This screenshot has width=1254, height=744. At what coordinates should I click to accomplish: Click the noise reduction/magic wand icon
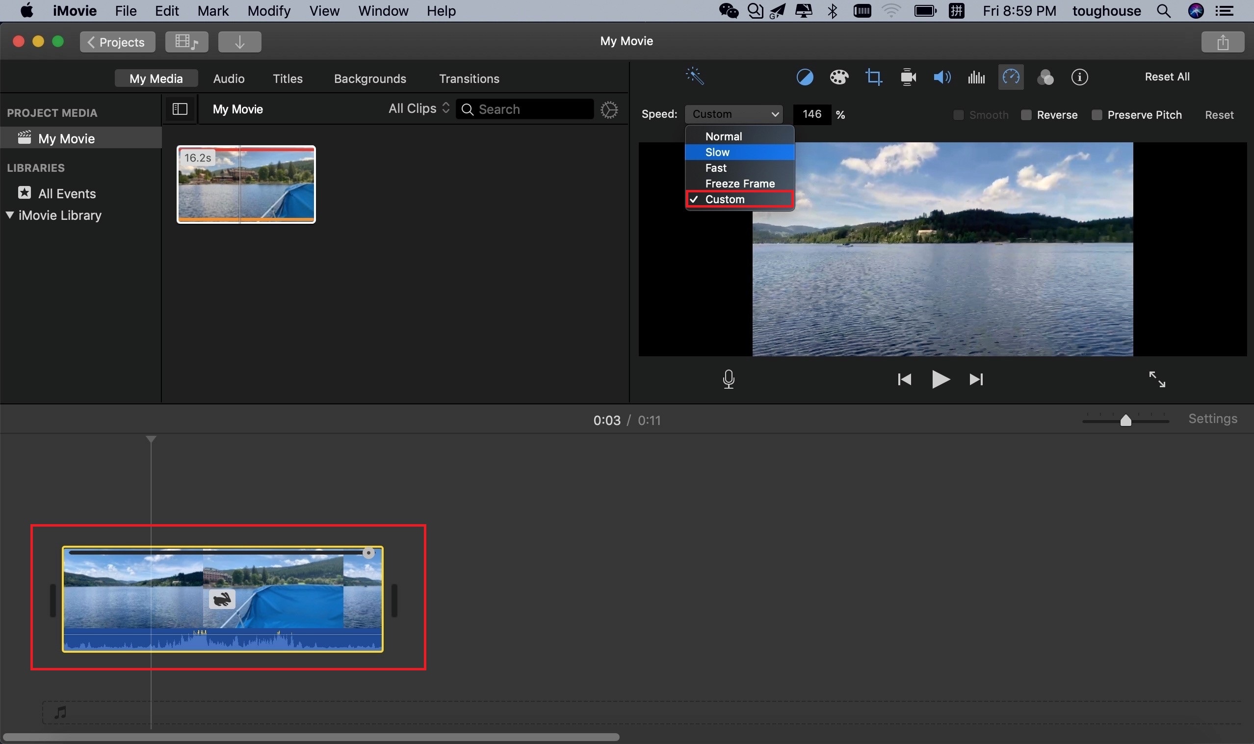click(696, 76)
